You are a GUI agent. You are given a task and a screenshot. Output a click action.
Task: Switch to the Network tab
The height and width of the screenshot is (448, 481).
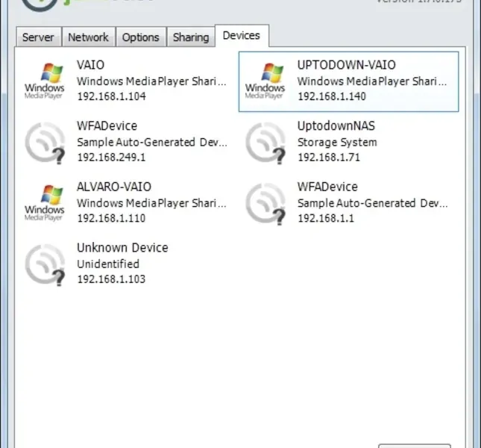88,37
